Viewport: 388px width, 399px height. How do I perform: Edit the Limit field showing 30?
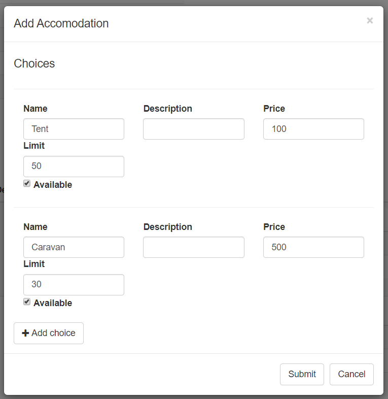pyautogui.click(x=74, y=285)
